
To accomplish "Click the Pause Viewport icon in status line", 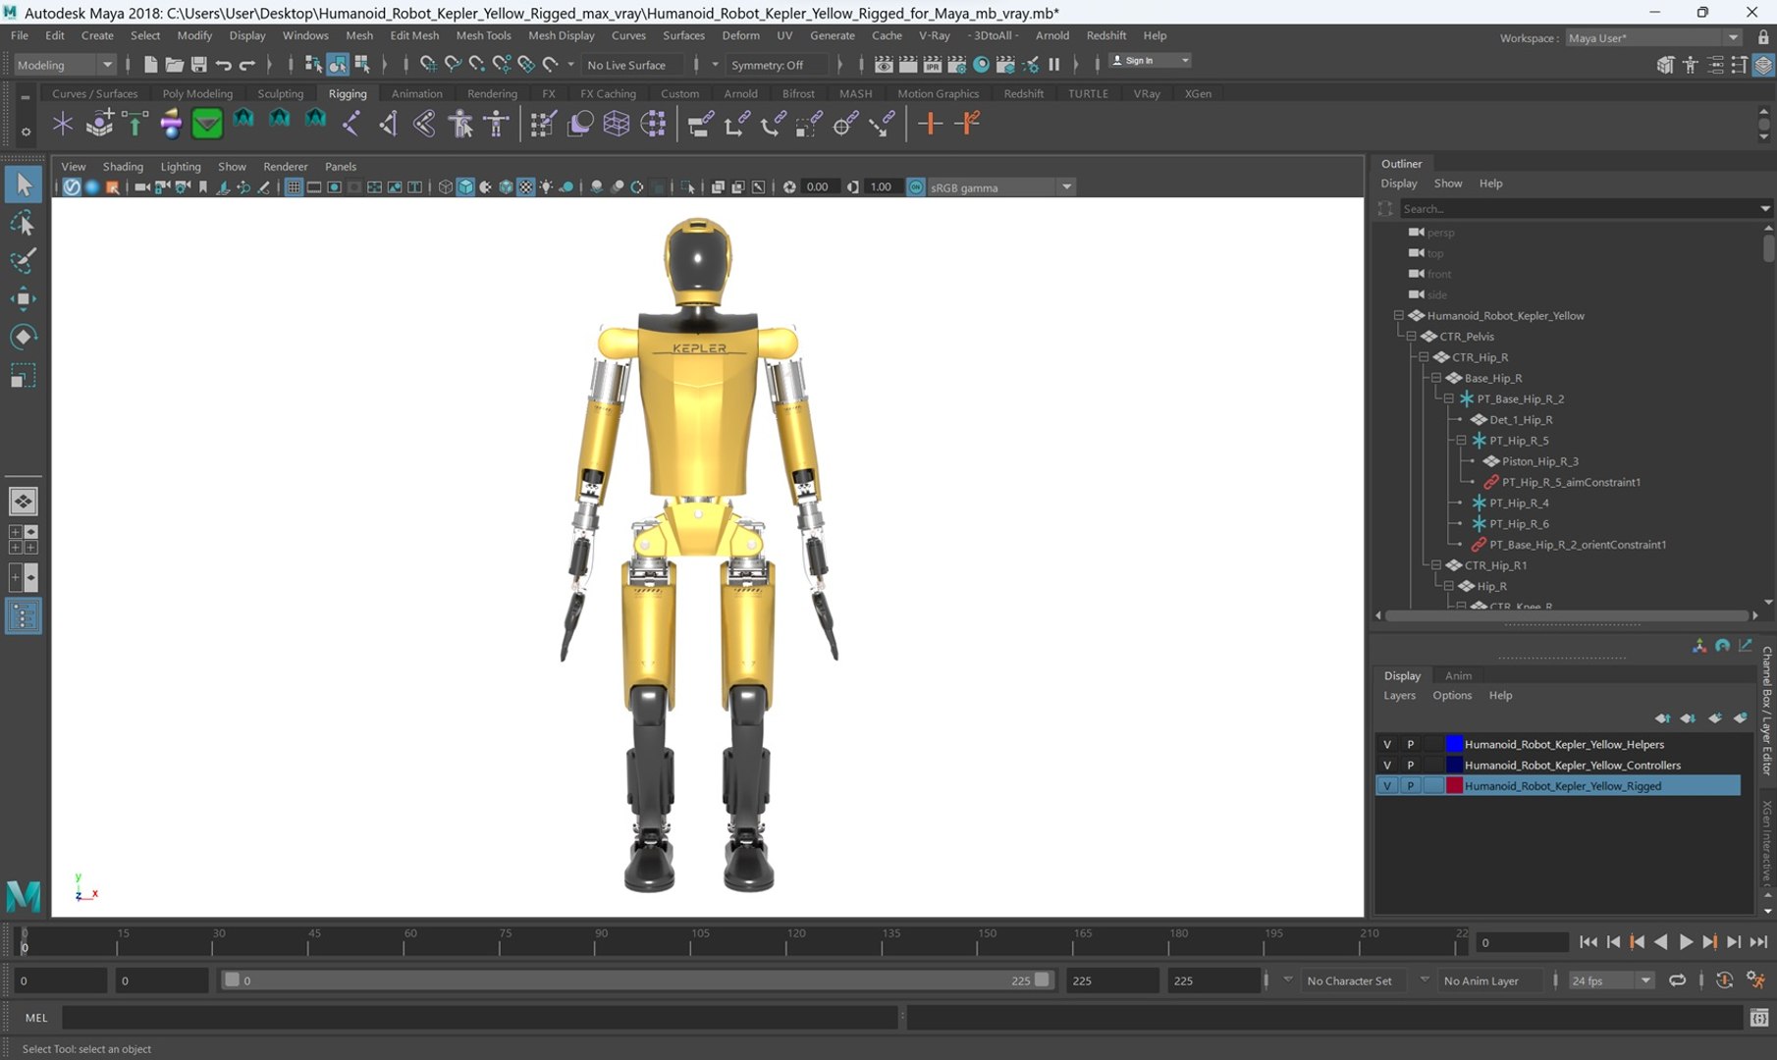I will [x=1054, y=65].
